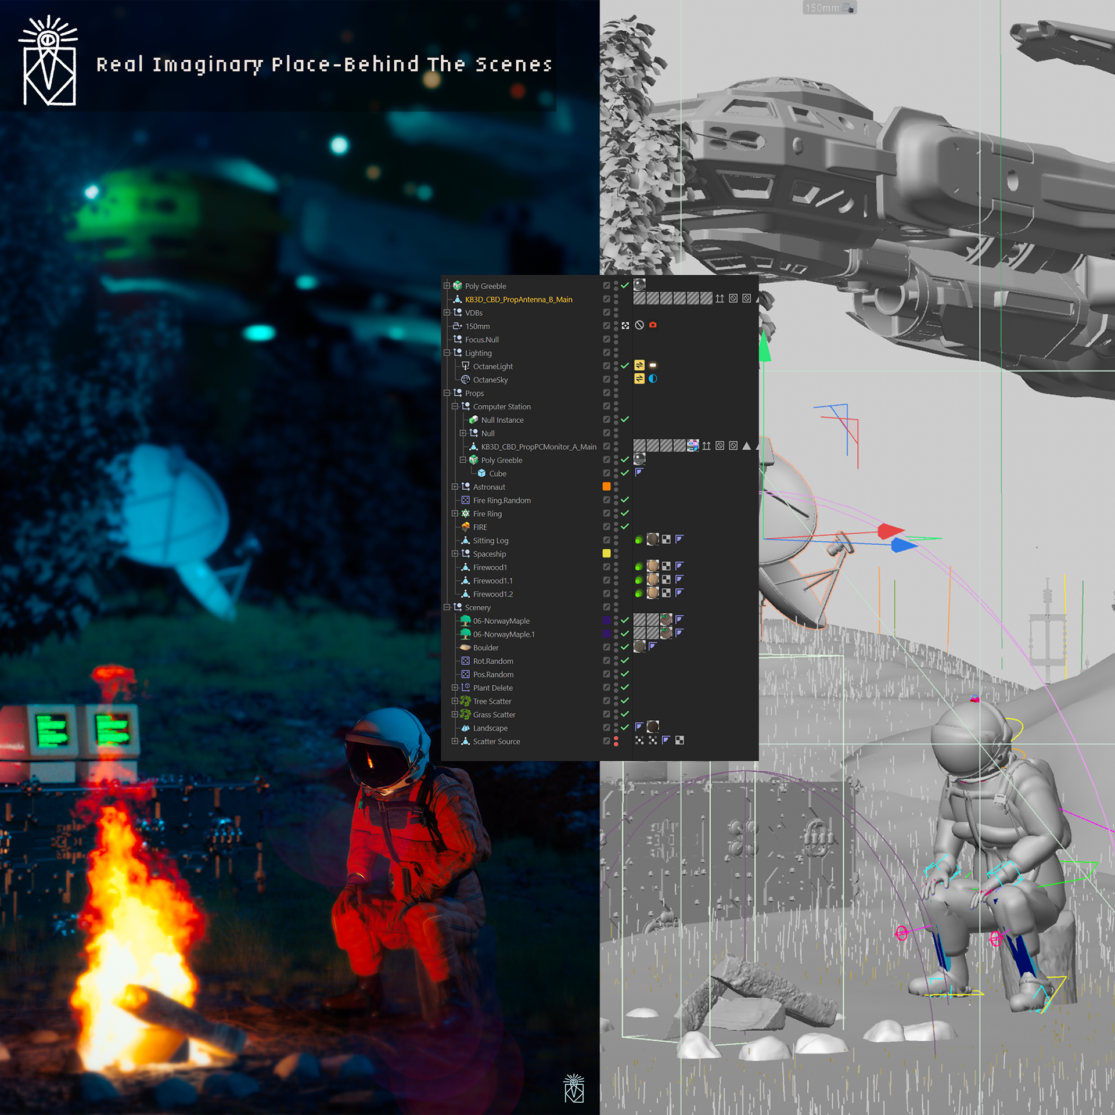The image size is (1115, 1115).
Task: Click Phong tag on Firewood1.2 row
Action: pyautogui.click(x=679, y=593)
